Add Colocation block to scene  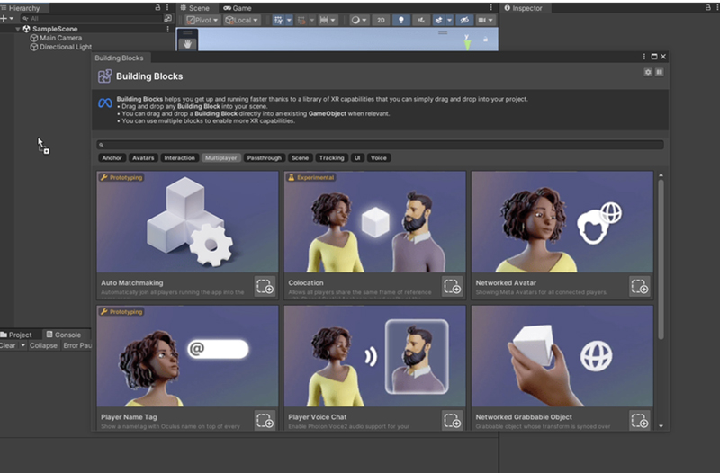click(453, 287)
